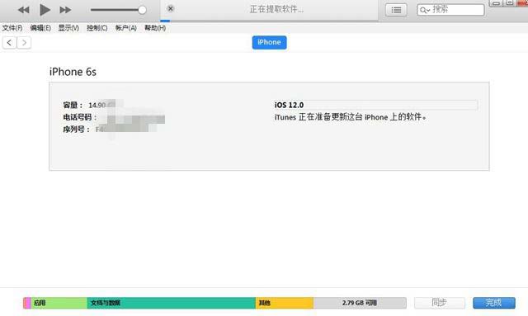Click the 容量 capacity label

tap(73, 105)
